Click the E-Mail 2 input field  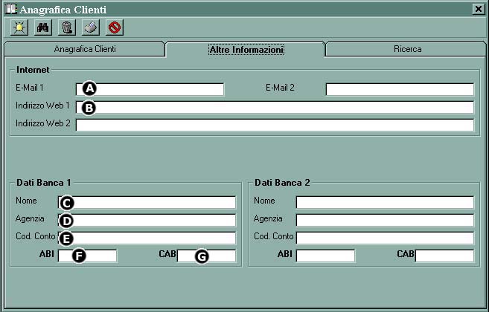pos(400,89)
